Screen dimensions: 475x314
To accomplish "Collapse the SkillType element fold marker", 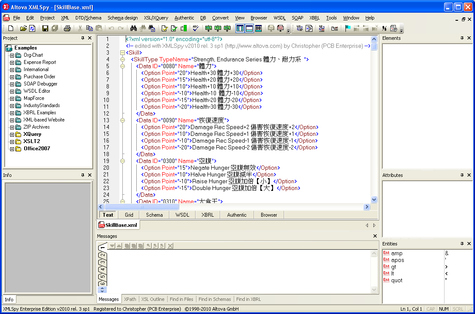I will click(123, 60).
